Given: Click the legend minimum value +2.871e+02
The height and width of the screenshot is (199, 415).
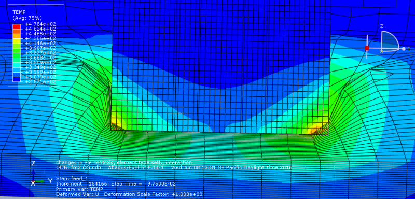Looking at the screenshot, I should (x=40, y=82).
